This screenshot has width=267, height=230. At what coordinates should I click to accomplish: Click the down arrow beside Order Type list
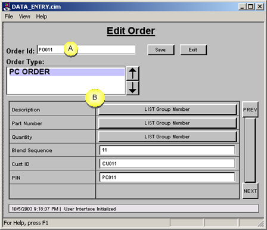click(132, 88)
